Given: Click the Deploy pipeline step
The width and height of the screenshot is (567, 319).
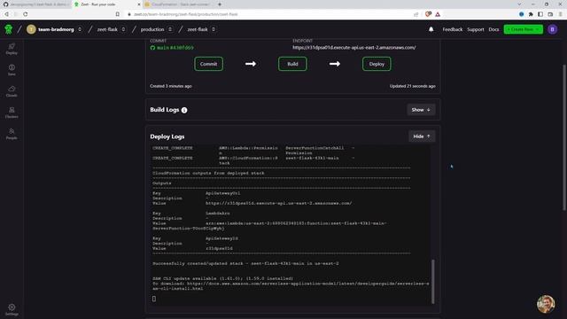Looking at the screenshot, I should click(x=377, y=64).
